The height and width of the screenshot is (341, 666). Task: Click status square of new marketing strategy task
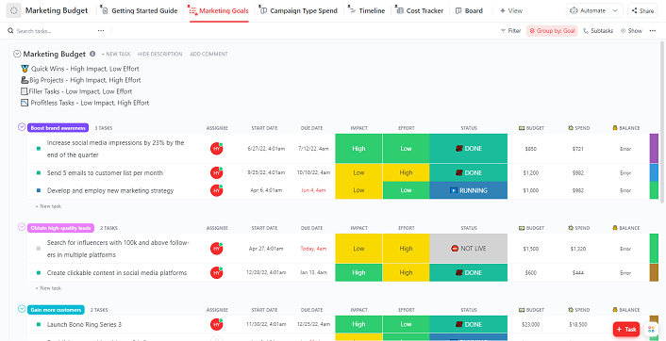[39, 191]
